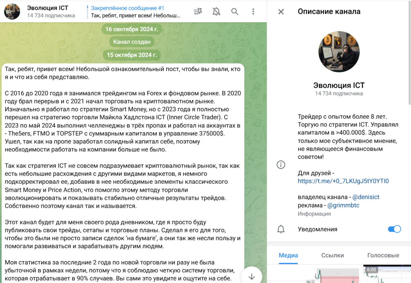Screen dimensions: 411x283
Task: Click the channel title Эволюция ICT in header
Action: pyautogui.click(x=48, y=8)
